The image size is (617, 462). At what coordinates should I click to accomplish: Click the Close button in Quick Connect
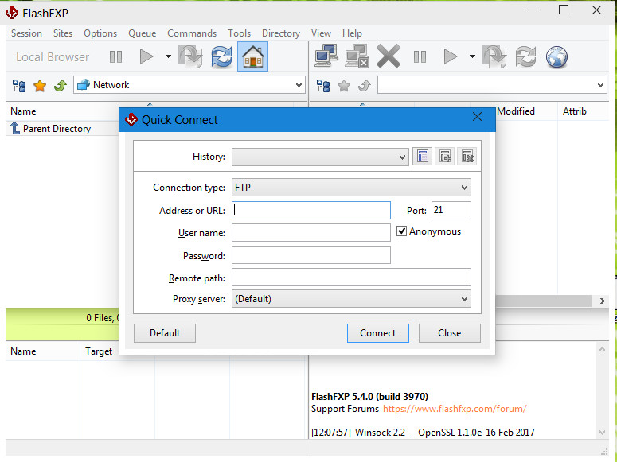(x=449, y=333)
